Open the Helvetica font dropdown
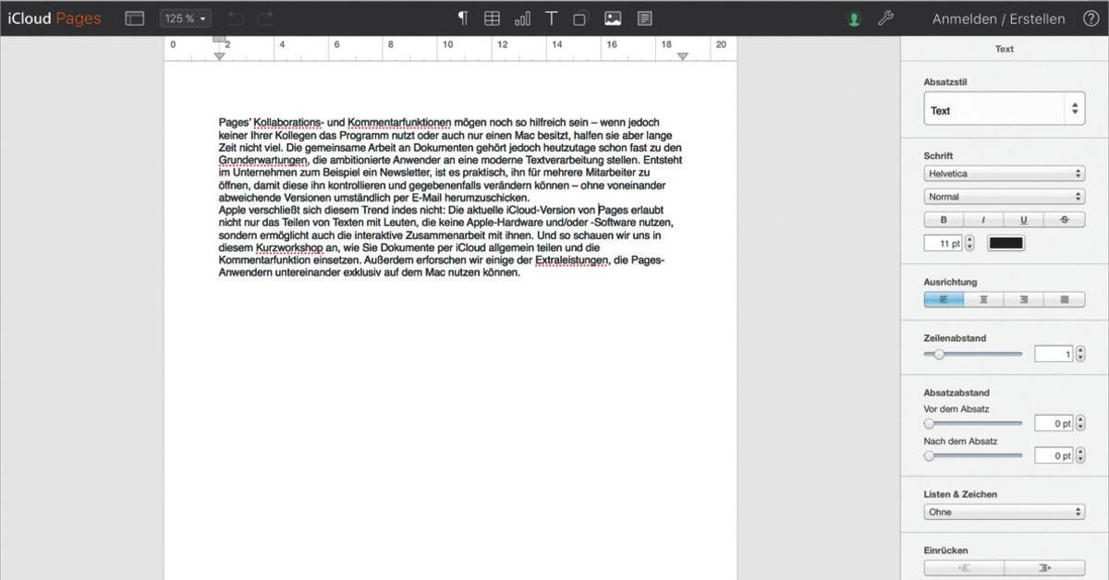 [x=1004, y=174]
